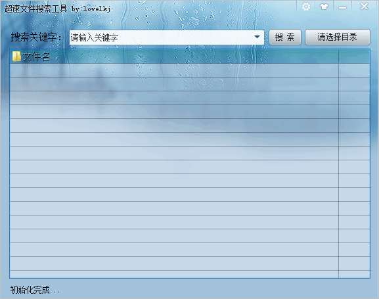Open settings via the gear icon
This screenshot has width=379, height=299.
306,7
